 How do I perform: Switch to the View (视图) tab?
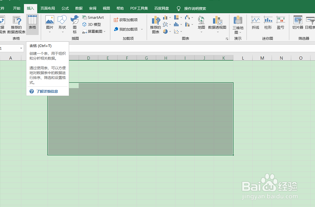pos(106,8)
